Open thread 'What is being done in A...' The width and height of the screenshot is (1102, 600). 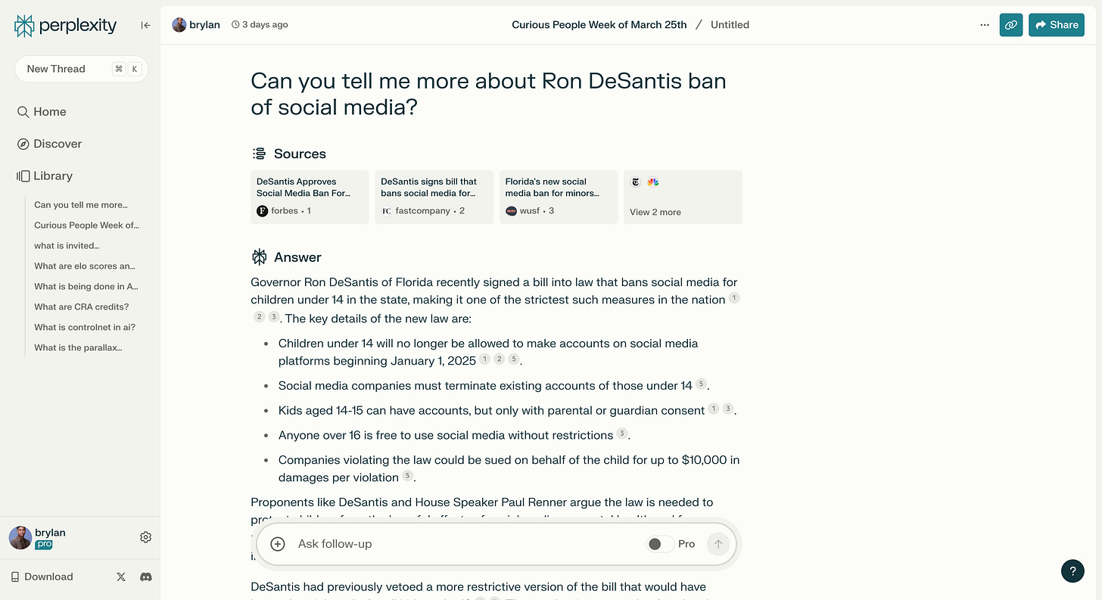pos(86,286)
